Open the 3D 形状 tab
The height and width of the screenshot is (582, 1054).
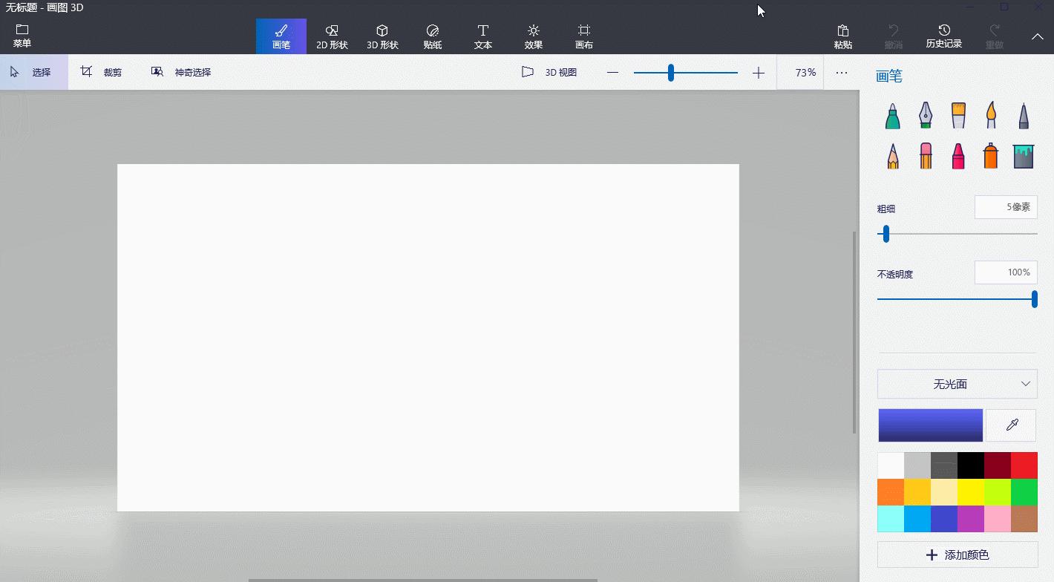pos(382,36)
